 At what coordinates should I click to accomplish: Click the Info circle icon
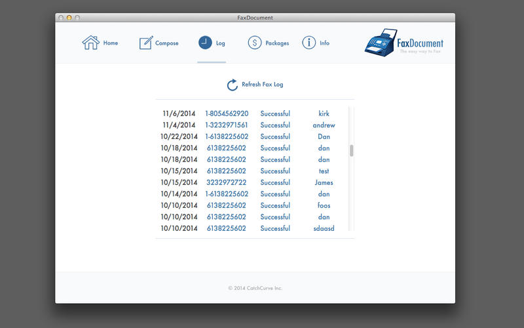coord(309,43)
